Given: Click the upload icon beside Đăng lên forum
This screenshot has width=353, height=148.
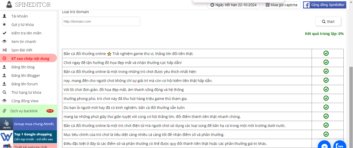Looking at the screenshot, I should click(4, 84).
